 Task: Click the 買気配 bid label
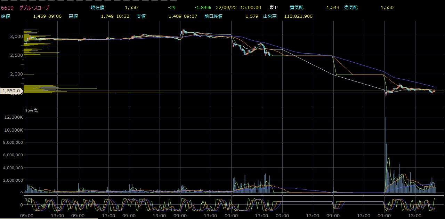click(297, 8)
